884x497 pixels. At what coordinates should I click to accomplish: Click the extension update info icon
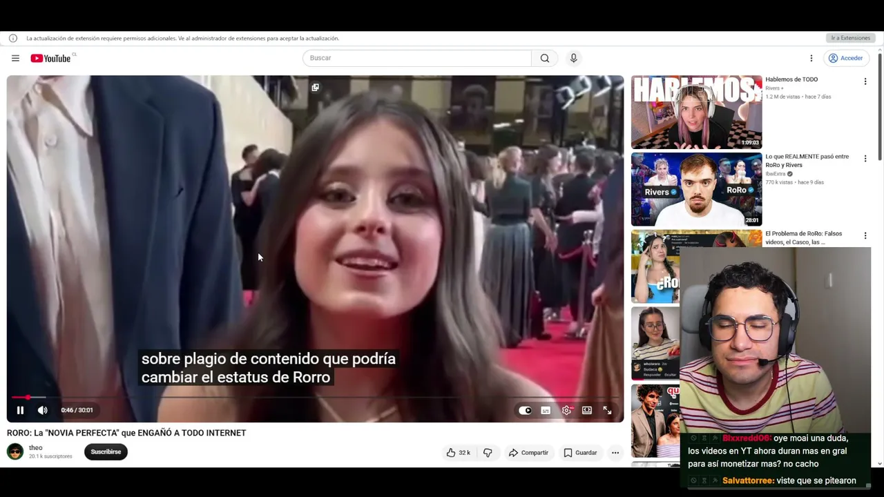[x=13, y=38]
